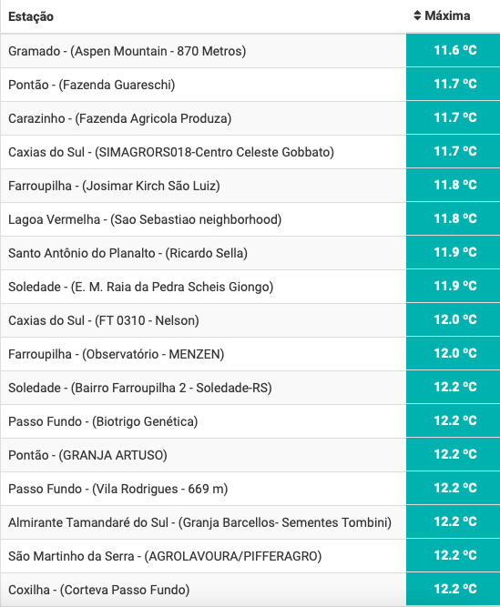This screenshot has height=607, width=500.
Task: Choose Lagoa Vermelha Sao Sebastiao neighborhood entry
Action: pyautogui.click(x=250, y=219)
